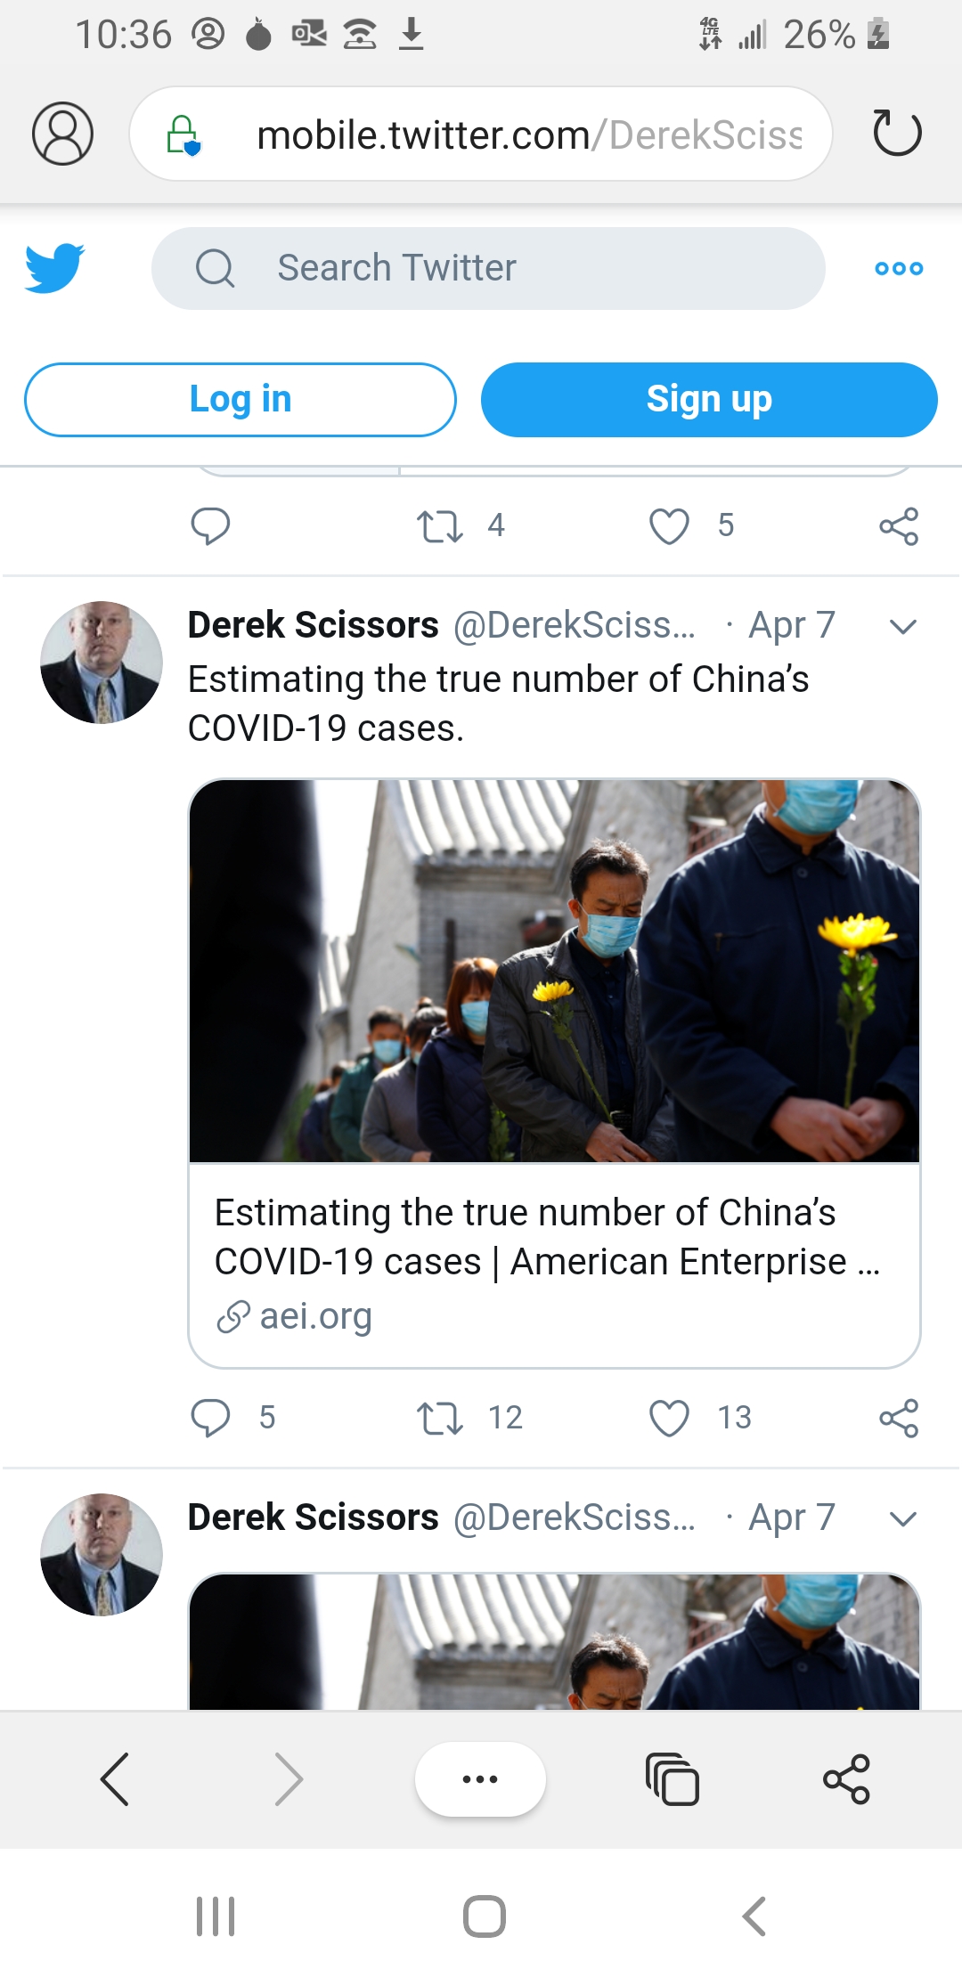
Task: Open the aei.org article link
Action: (x=316, y=1316)
